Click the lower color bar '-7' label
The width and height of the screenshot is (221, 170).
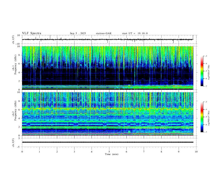coord(206,132)
